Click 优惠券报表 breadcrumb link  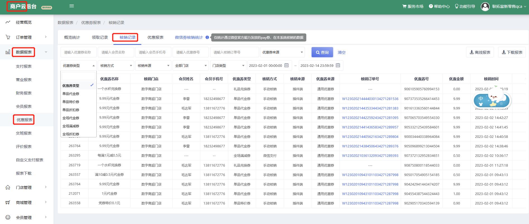pos(91,23)
